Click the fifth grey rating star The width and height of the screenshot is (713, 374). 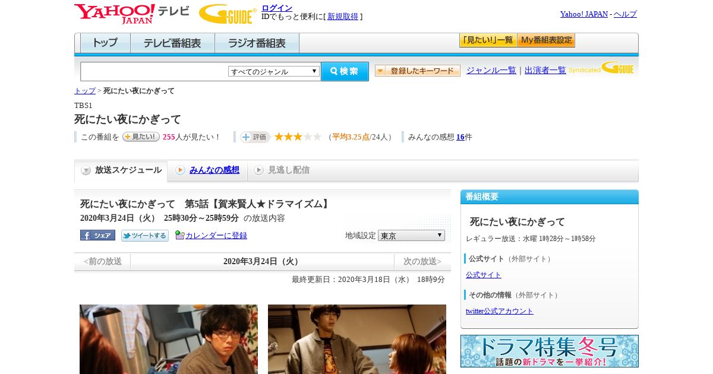coord(317,137)
